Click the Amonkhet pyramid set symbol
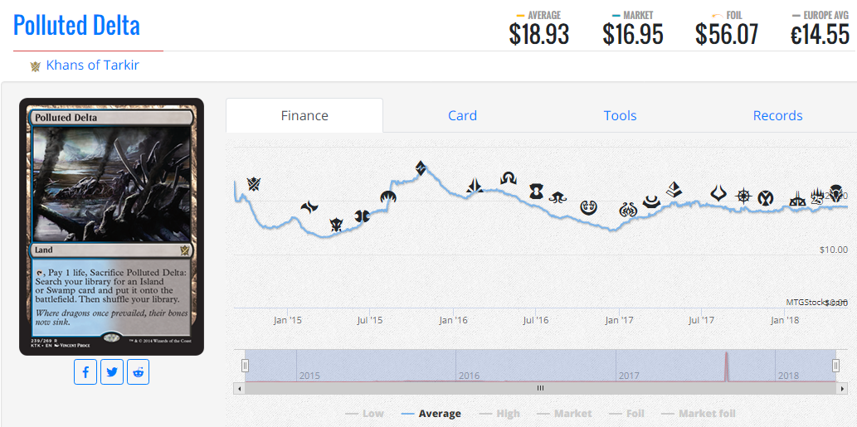The height and width of the screenshot is (427, 857). point(674,190)
